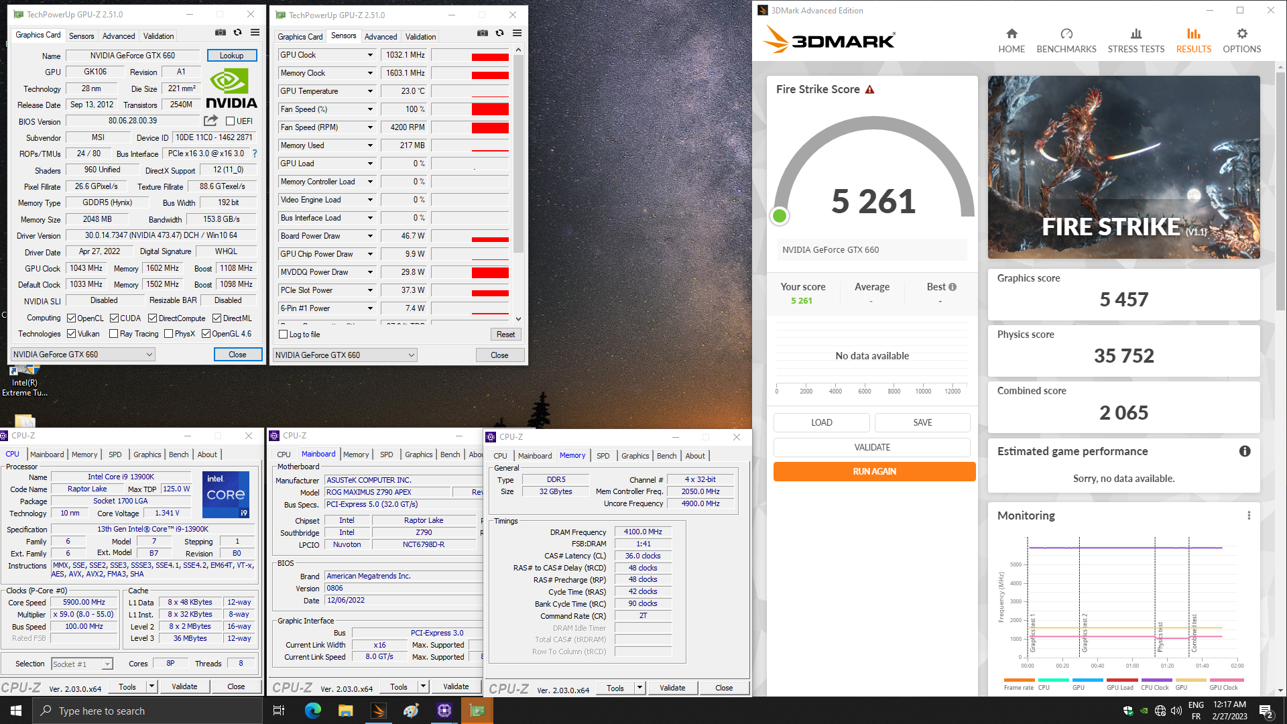Open Task View on taskbar
The image size is (1287, 724).
click(x=279, y=711)
